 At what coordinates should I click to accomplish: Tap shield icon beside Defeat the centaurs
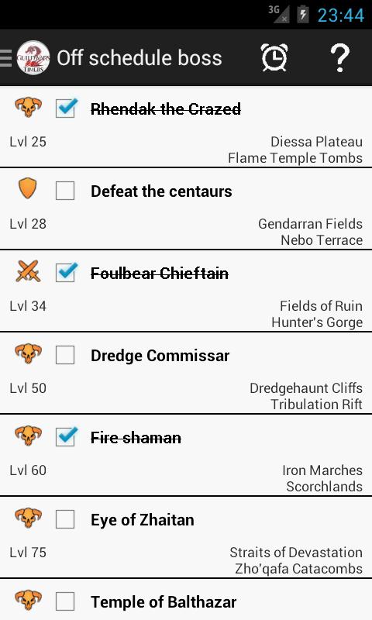tap(28, 188)
